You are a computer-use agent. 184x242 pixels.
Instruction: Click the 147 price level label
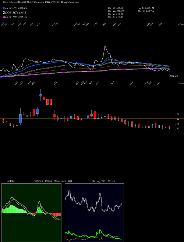(177, 128)
